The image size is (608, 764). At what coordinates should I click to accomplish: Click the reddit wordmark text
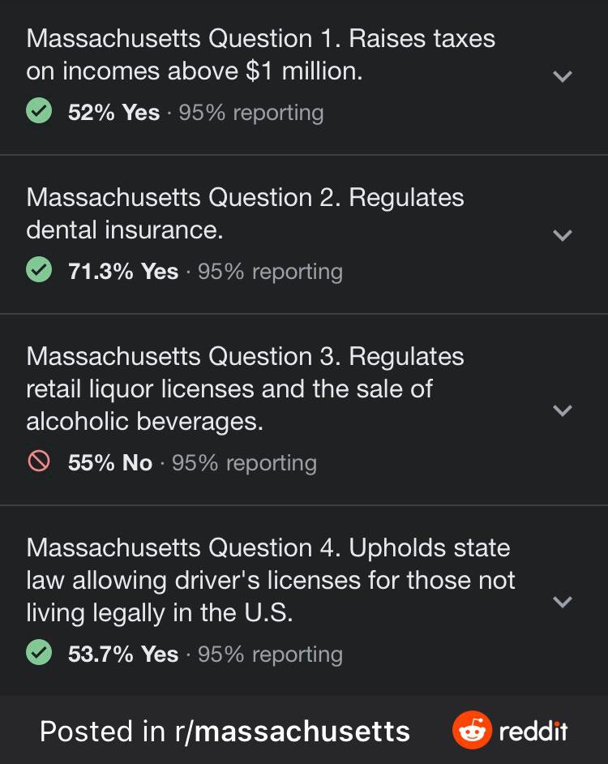533,732
